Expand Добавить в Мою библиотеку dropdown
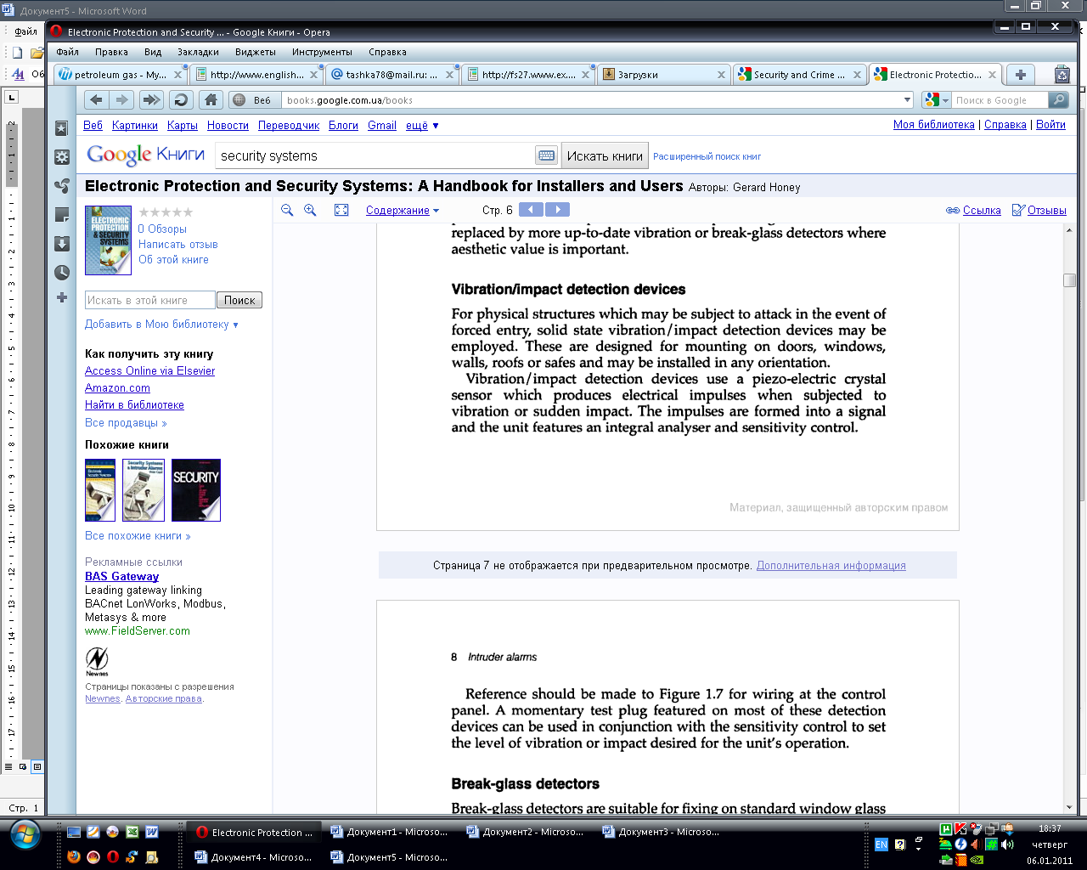 pyautogui.click(x=161, y=324)
